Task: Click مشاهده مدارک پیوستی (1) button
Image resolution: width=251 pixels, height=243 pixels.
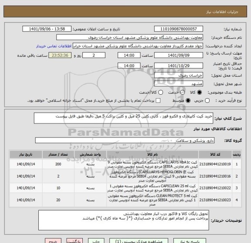Action: click(x=139, y=241)
